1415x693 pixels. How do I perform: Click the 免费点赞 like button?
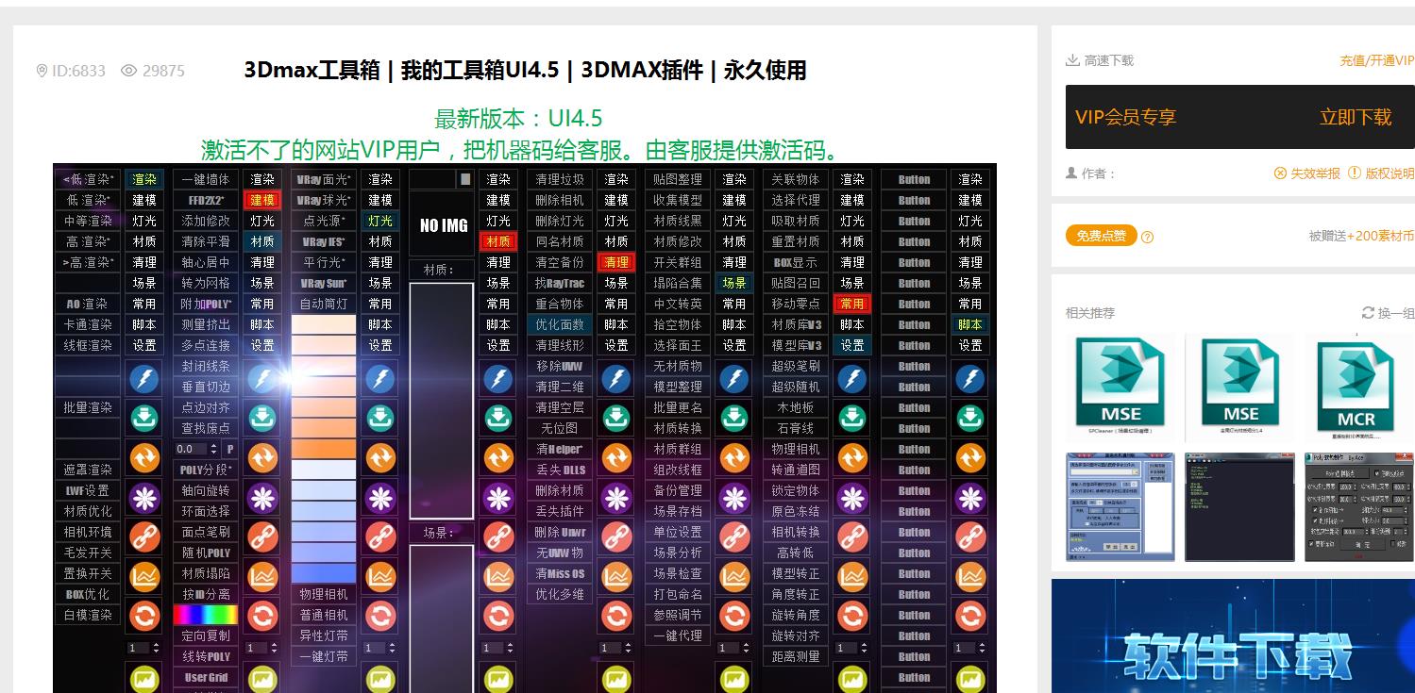1102,236
